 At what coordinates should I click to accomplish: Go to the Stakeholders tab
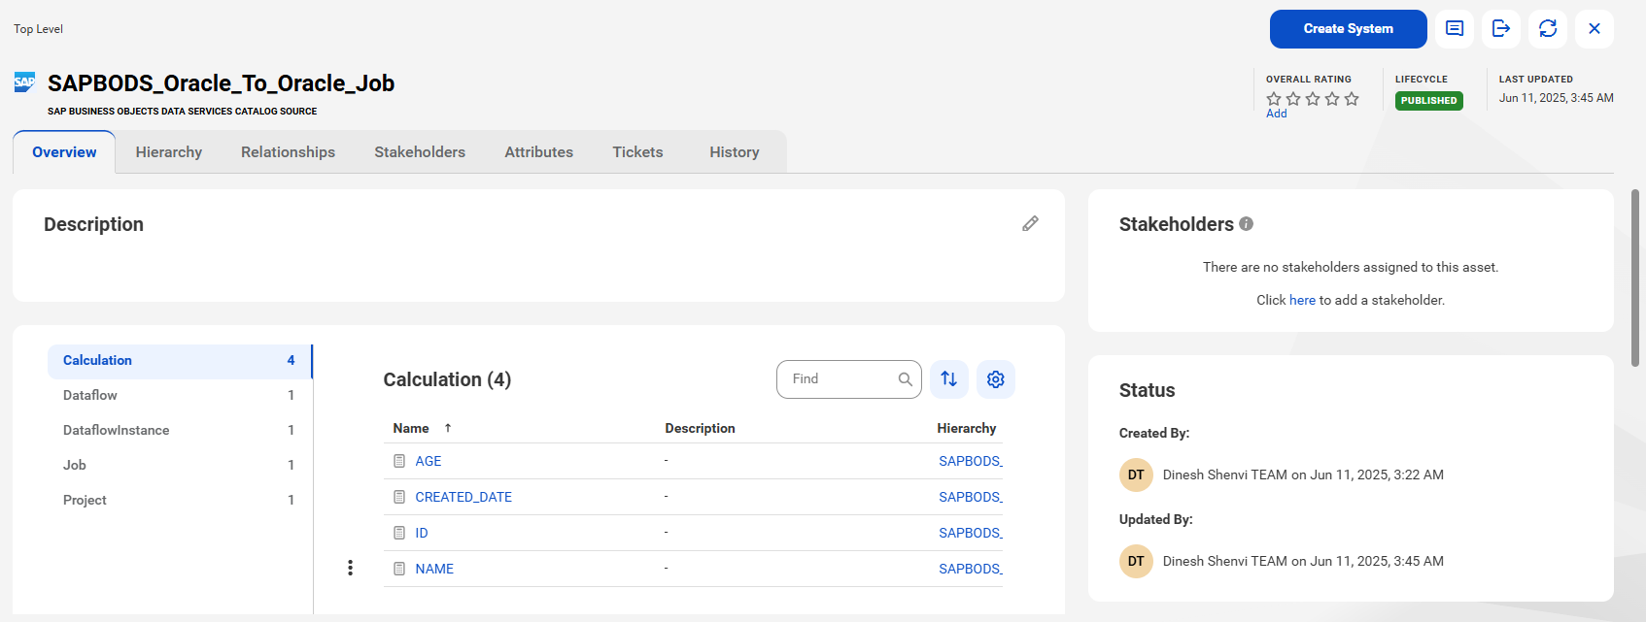tap(420, 152)
